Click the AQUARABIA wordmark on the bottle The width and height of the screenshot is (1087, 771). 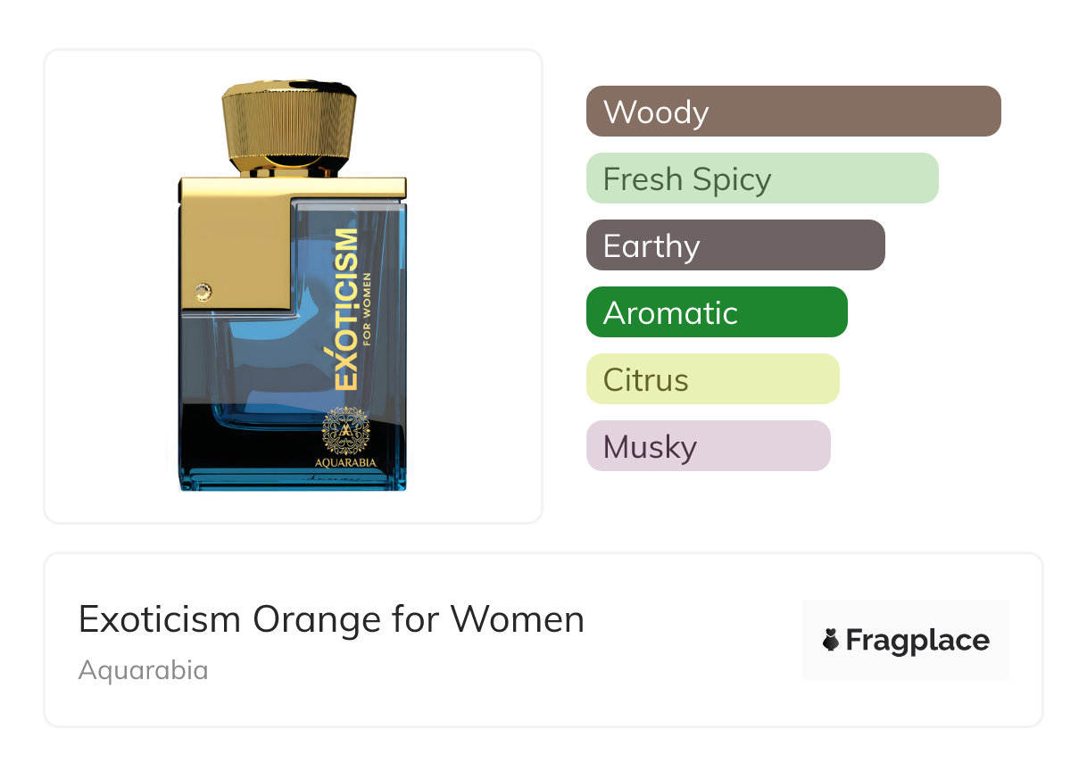345,463
